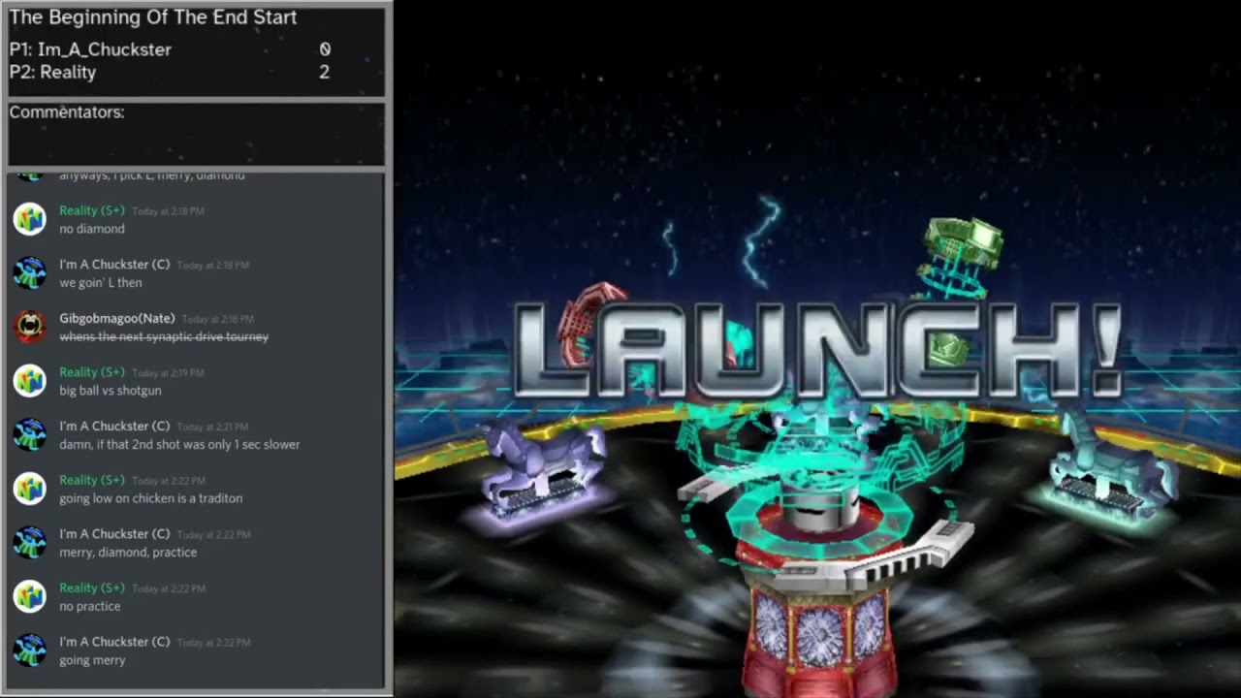1241x698 pixels.
Task: Open Reality (S+) username above 'big ball vs shotgun'
Action: pos(92,372)
